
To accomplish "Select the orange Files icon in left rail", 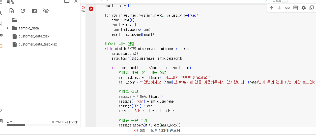I will click(1, 46).
